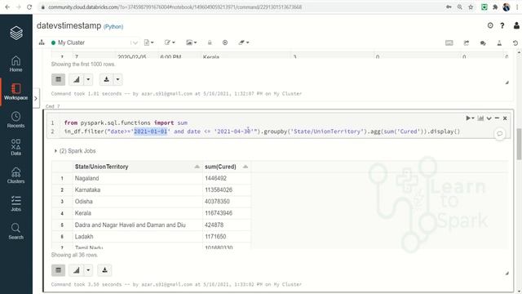Select the Ladakh cell
The height and width of the screenshot is (294, 522).
tap(137, 237)
